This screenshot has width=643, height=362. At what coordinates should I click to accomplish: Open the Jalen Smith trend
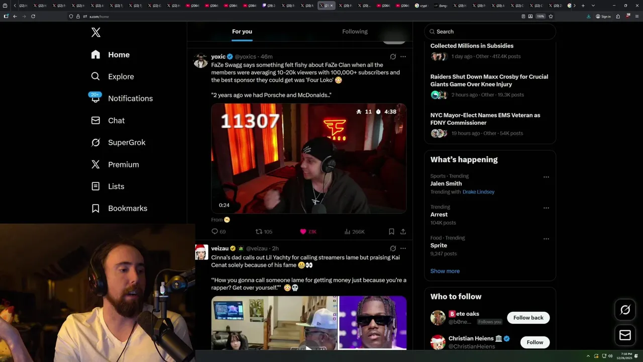point(446,184)
